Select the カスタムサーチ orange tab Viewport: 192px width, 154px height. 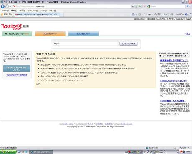click(50, 34)
